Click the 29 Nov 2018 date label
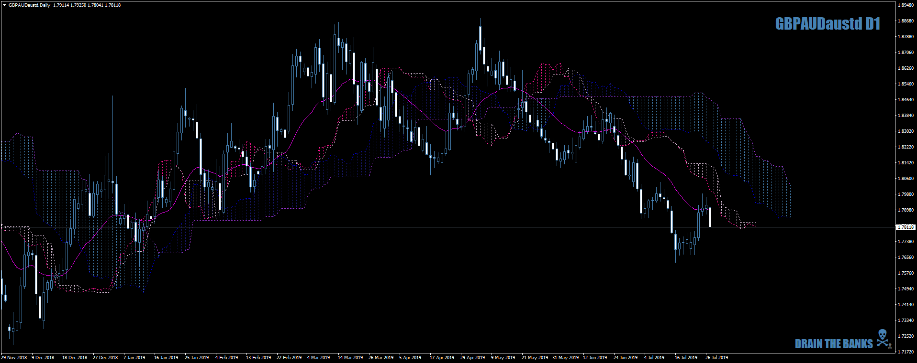Viewport: 917px width, 363px height. click(x=14, y=358)
